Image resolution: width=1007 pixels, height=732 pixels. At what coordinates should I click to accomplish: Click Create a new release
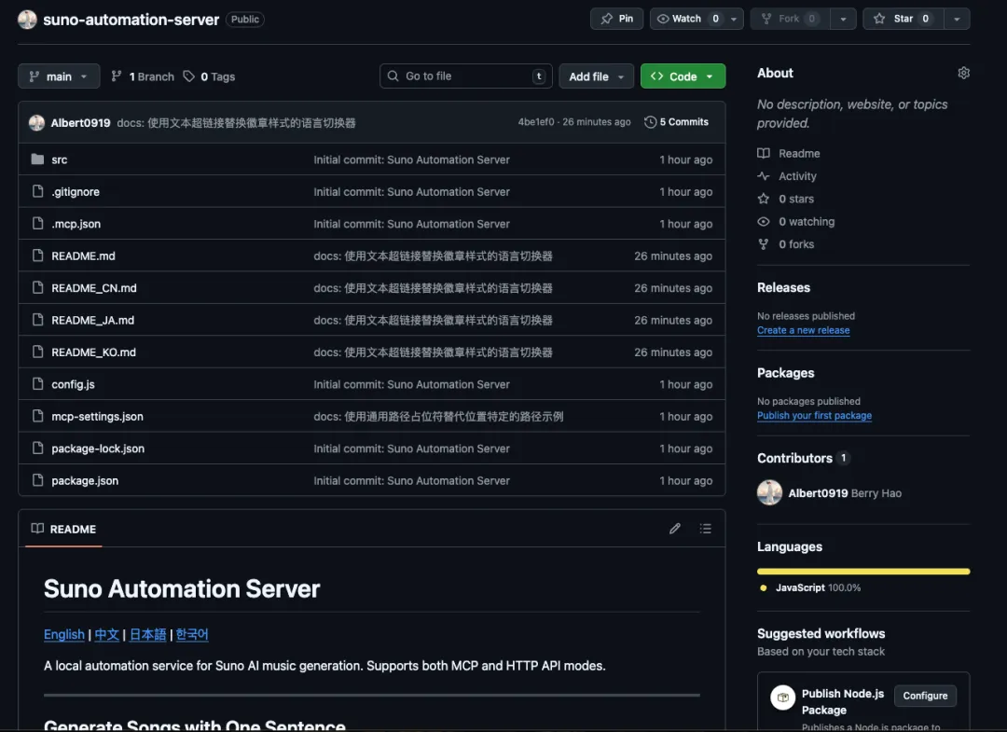pos(804,330)
